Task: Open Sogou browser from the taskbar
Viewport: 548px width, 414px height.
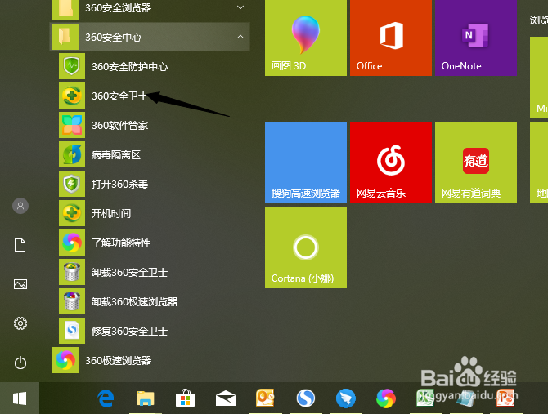Action: click(306, 398)
